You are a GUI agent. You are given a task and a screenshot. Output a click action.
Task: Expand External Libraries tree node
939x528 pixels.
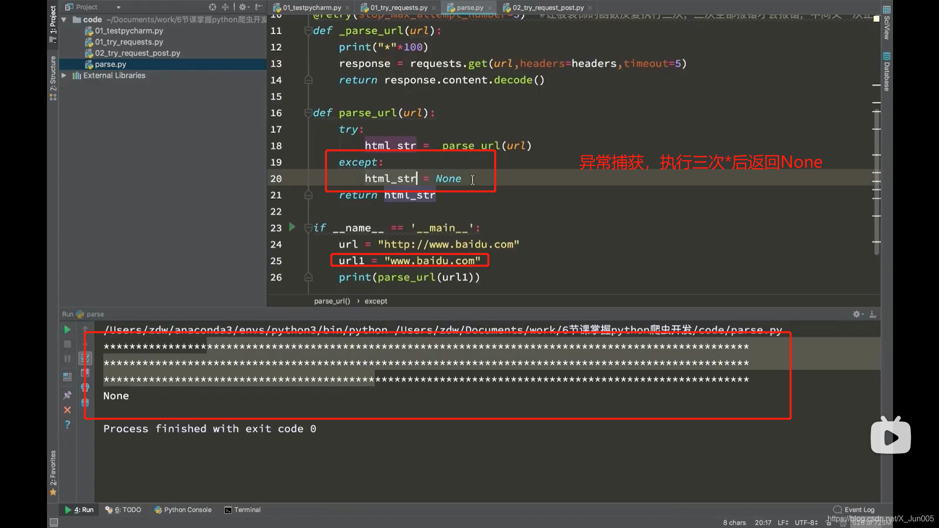(64, 75)
